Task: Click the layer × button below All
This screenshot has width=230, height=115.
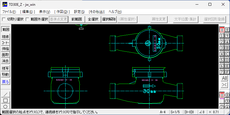Action: 225,85
